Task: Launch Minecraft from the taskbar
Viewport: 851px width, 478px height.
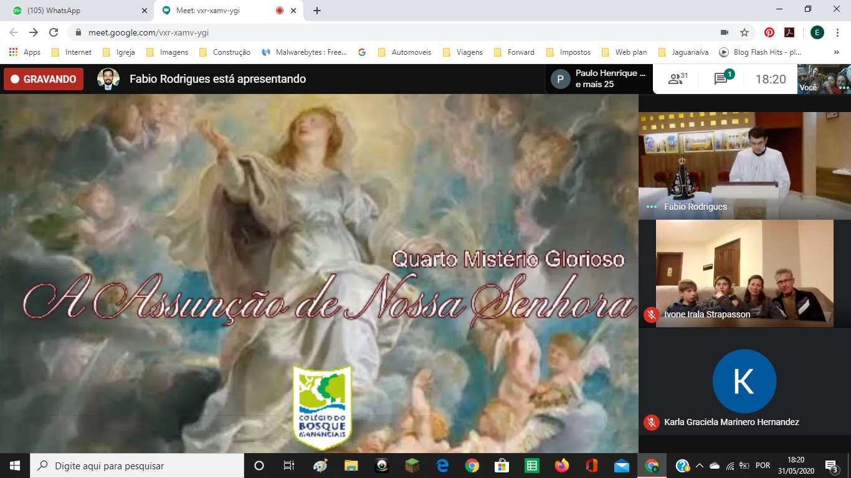Action: coord(412,466)
